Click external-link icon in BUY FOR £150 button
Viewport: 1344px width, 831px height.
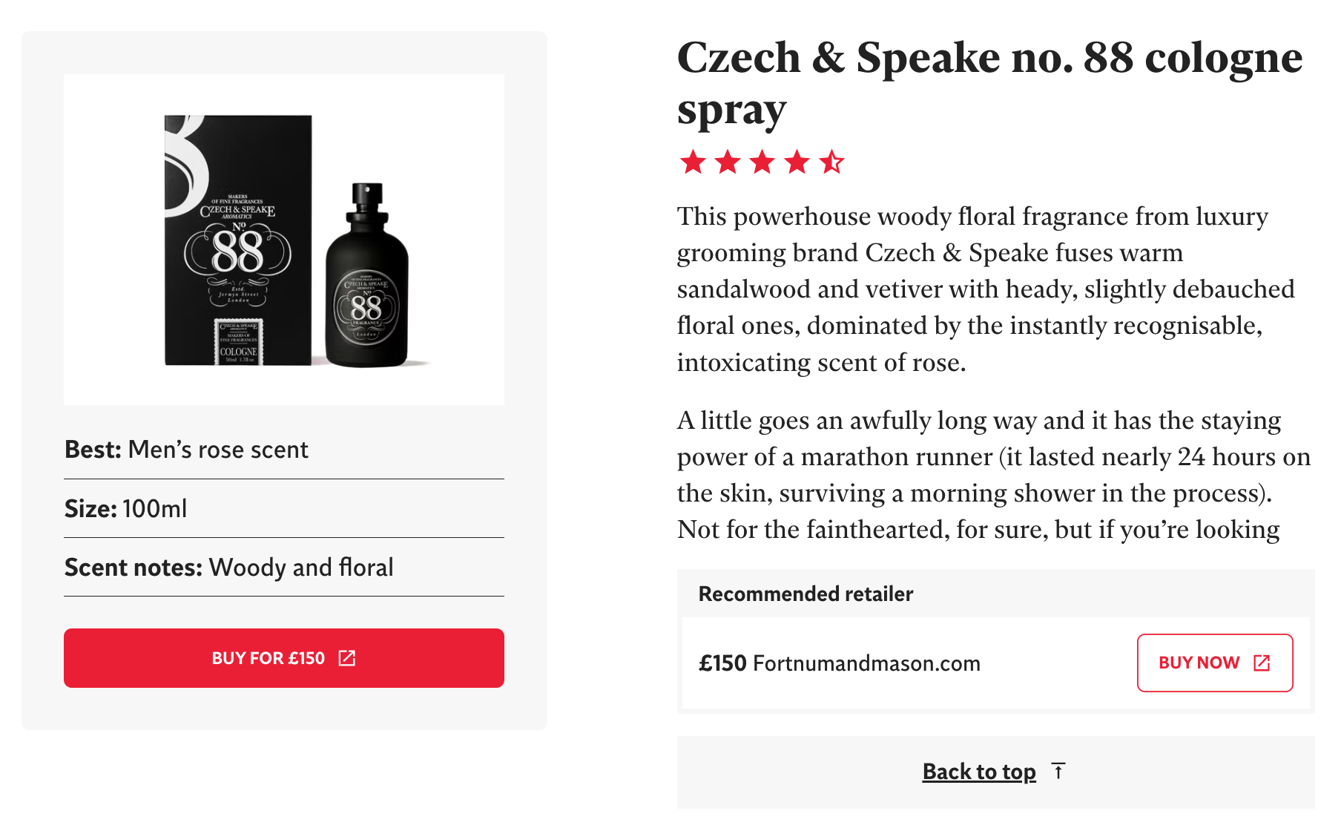pyautogui.click(x=347, y=658)
